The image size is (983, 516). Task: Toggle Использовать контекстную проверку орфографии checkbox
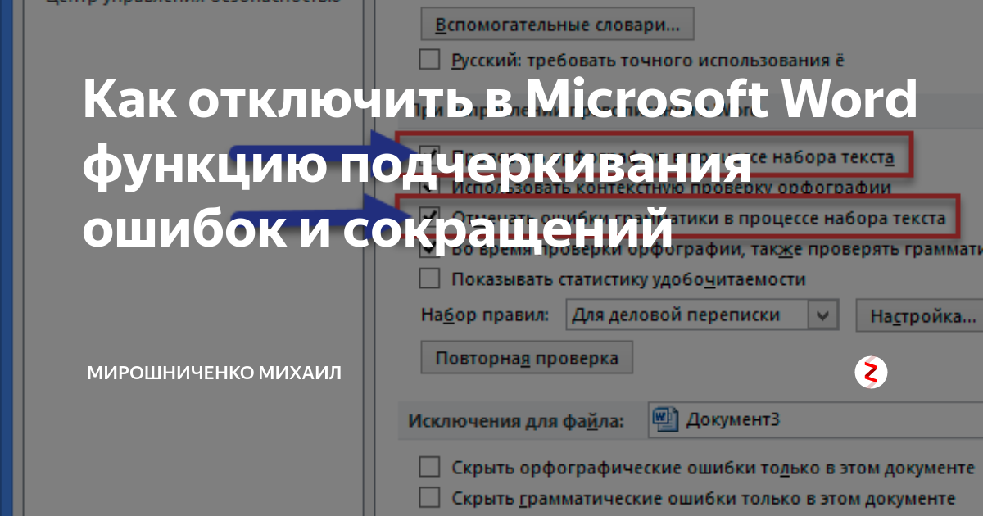pos(429,188)
